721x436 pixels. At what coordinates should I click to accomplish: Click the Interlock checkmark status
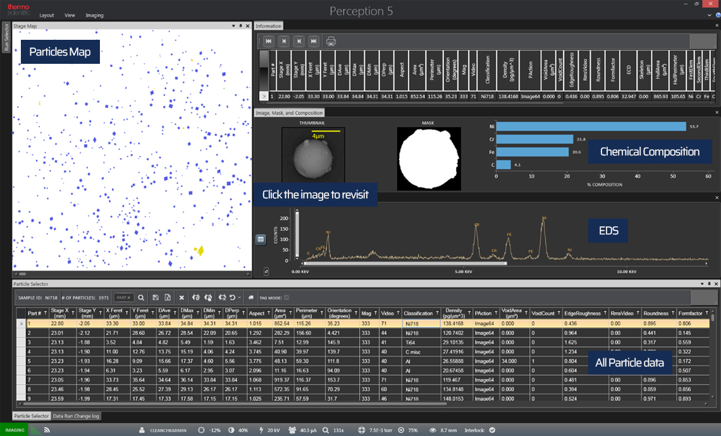click(492, 430)
